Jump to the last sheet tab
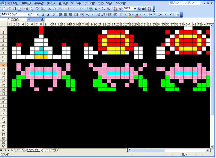Image resolution: width=216 pixels, height=158 pixels. click(x=12, y=150)
